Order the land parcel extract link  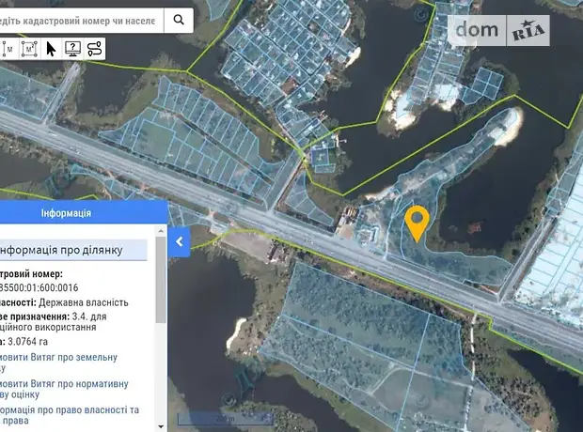pyautogui.click(x=58, y=363)
